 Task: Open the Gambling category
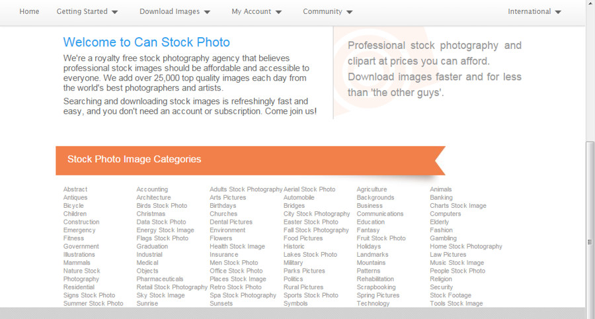point(443,238)
